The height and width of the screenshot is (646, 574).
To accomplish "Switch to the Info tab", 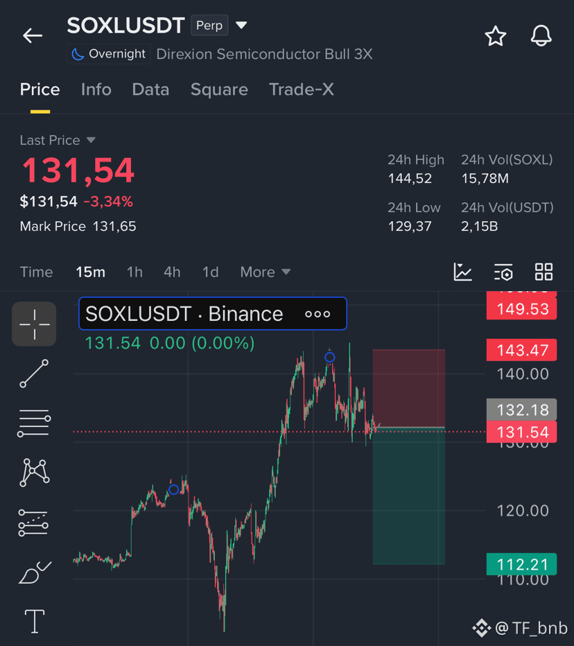I will 96,89.
